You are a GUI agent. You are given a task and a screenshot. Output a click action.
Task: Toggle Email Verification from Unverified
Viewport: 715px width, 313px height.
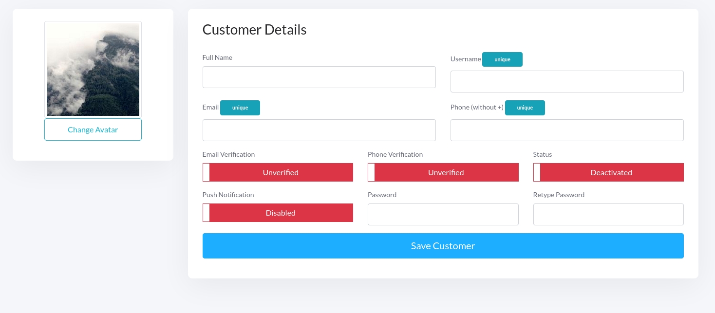click(x=278, y=172)
